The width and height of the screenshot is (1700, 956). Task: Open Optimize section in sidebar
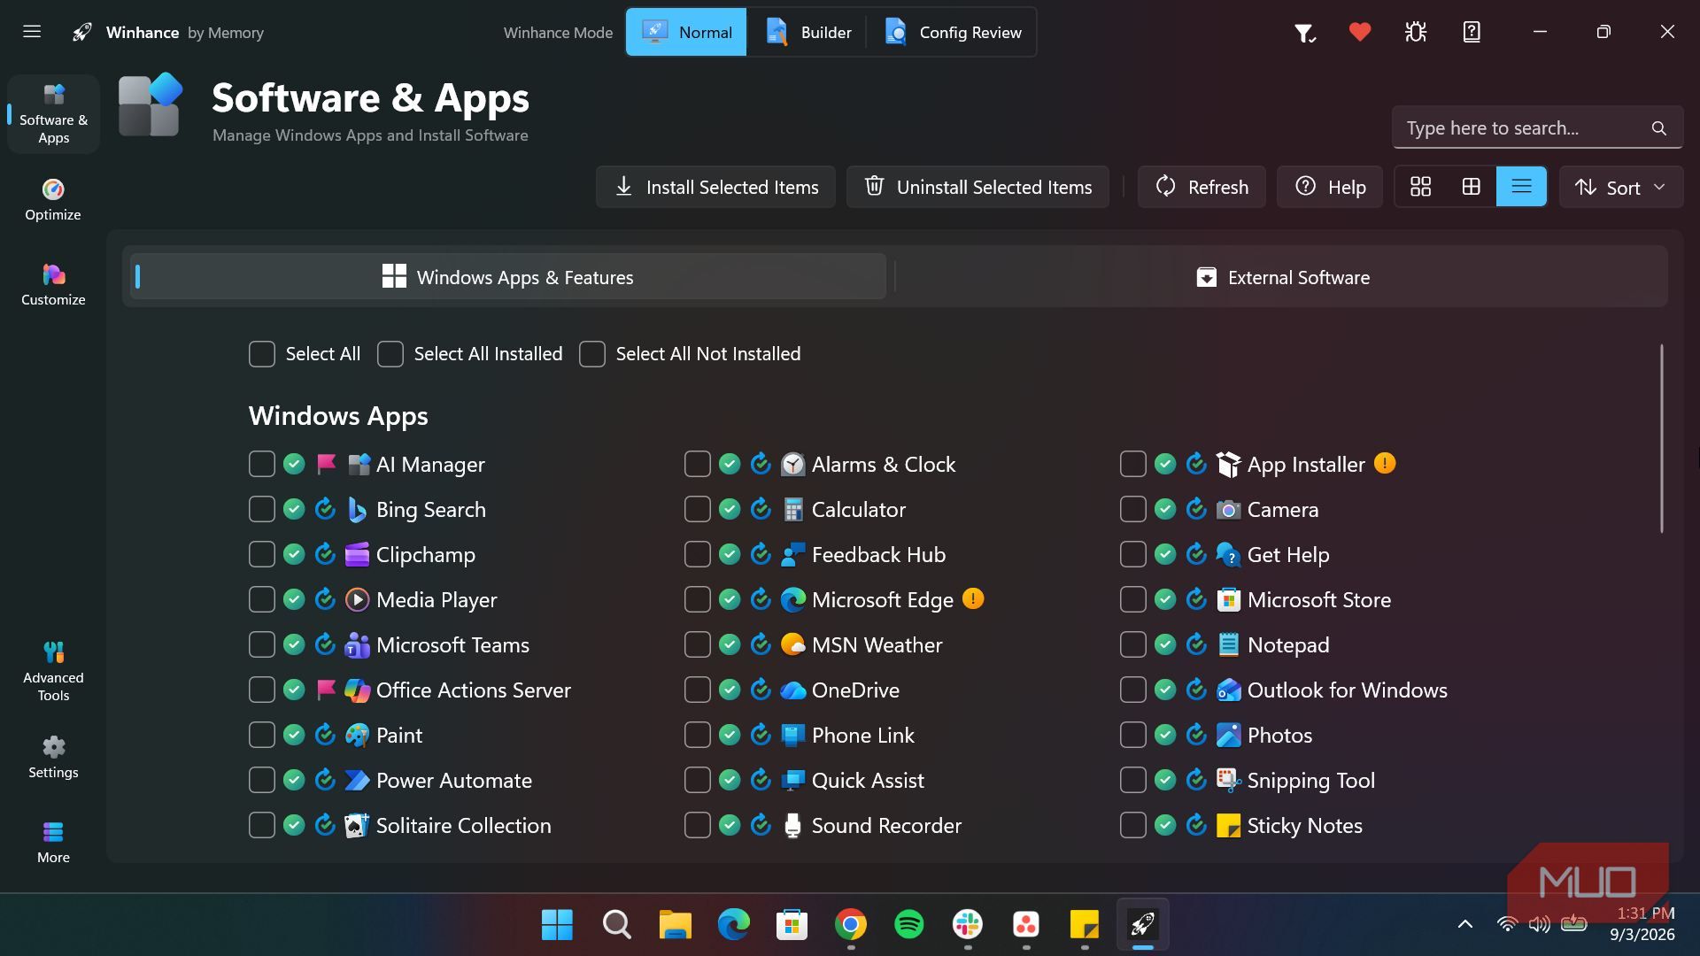point(53,200)
